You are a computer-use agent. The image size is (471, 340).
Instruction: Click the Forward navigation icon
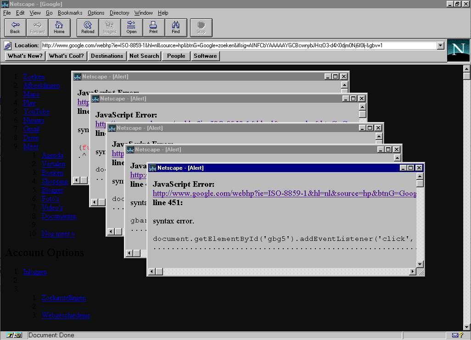[x=37, y=28]
